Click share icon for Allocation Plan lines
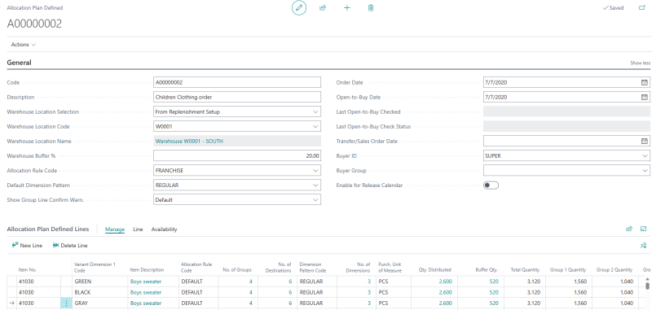This screenshot has width=652, height=310. tap(629, 229)
